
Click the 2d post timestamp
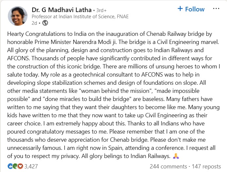coord(34,23)
